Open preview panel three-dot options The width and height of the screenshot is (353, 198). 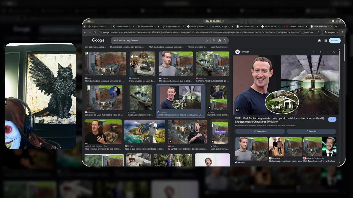327,52
